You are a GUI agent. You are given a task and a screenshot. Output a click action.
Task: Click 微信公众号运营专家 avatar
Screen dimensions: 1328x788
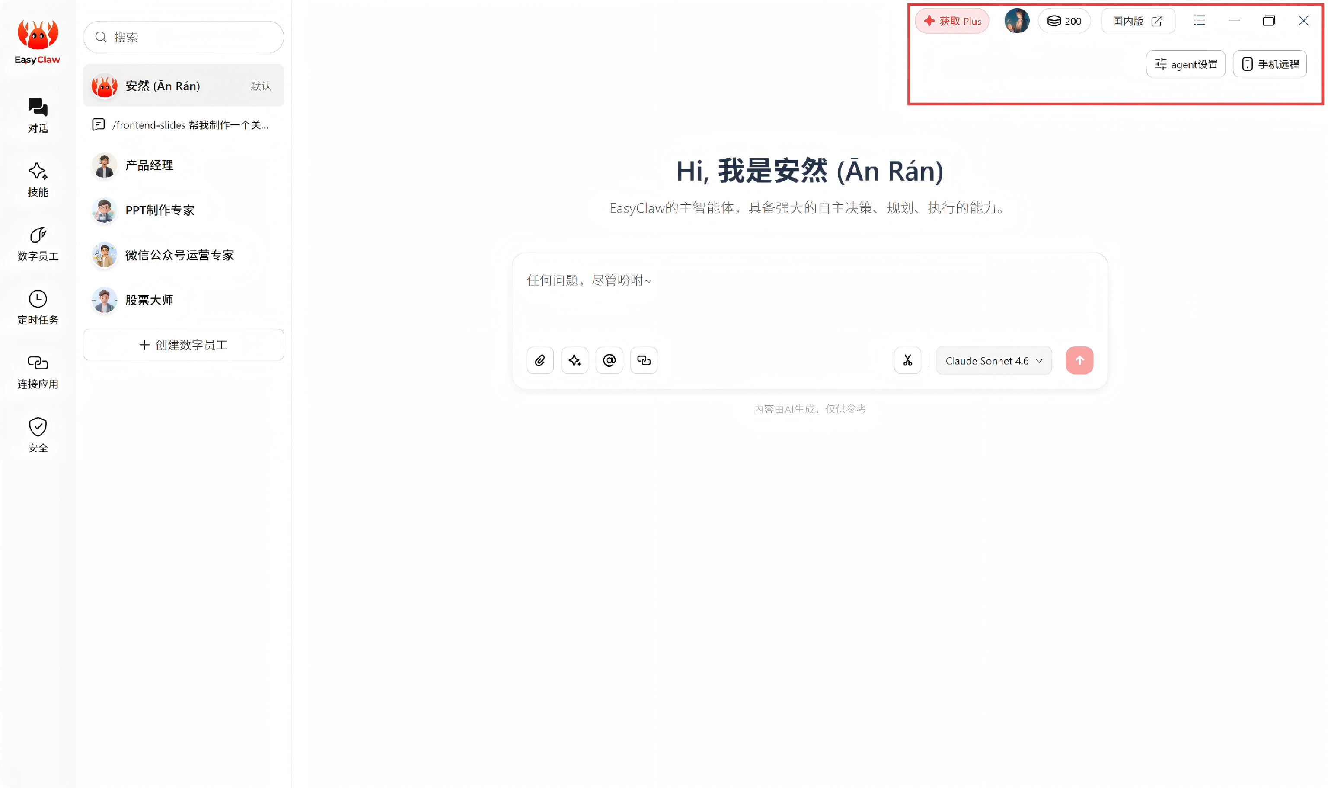[x=104, y=255]
